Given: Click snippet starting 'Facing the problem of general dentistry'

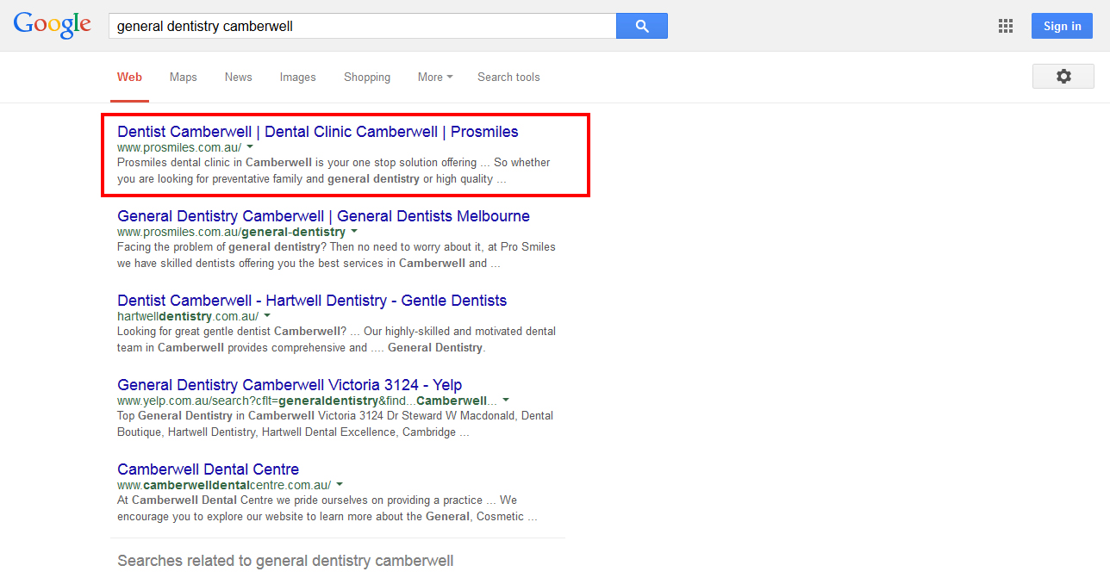Looking at the screenshot, I should click(336, 255).
